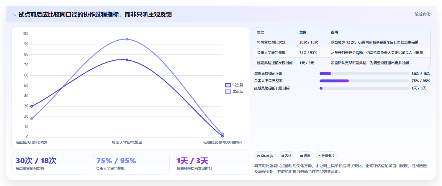442x186 pixels.
Task: Click the 前后变化 label
Action: pyautogui.click(x=422, y=14)
